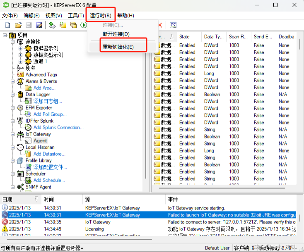Click the 添加配置文件... link

coord(50,167)
